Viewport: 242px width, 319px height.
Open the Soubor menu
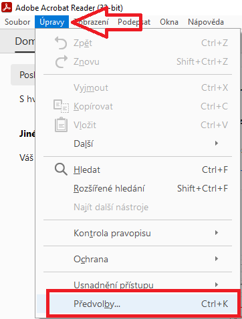[17, 22]
